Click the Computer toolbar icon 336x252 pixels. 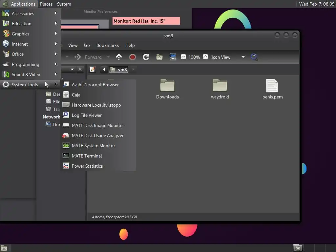(x=173, y=57)
